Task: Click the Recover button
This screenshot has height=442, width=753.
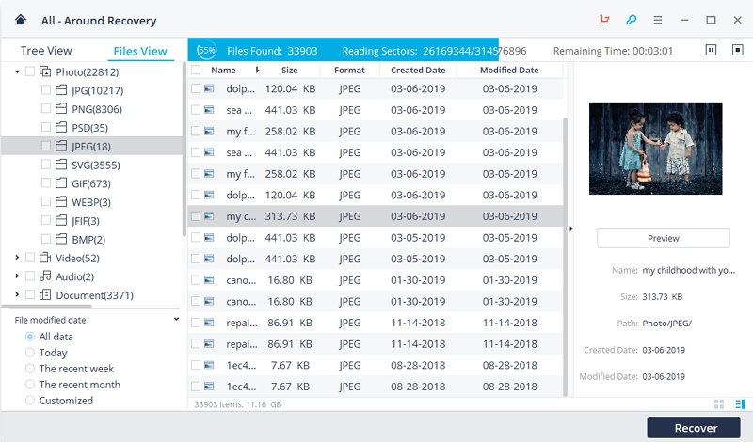Action: click(694, 427)
